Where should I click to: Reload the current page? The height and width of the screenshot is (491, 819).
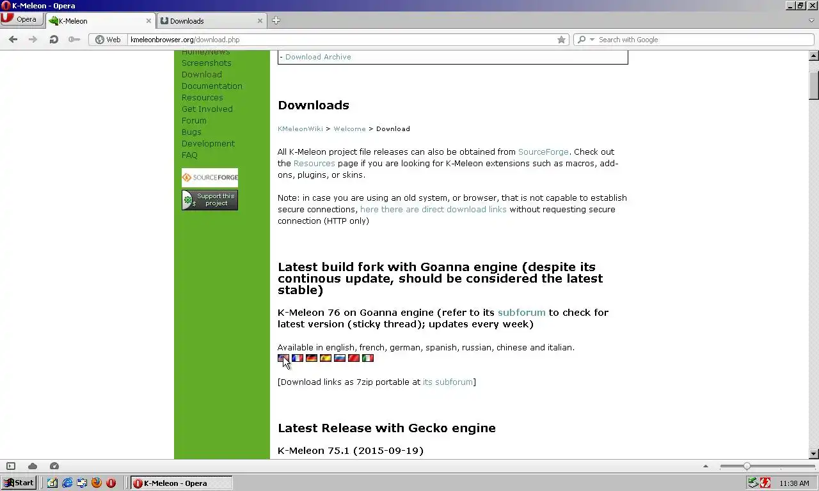tap(54, 40)
